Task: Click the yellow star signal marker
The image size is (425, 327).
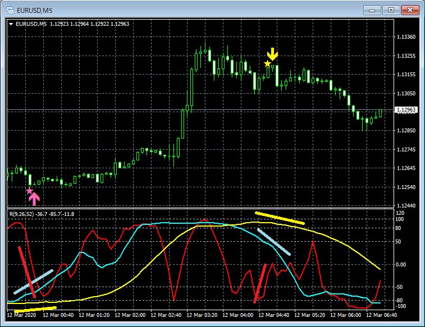Action: pyautogui.click(x=267, y=64)
